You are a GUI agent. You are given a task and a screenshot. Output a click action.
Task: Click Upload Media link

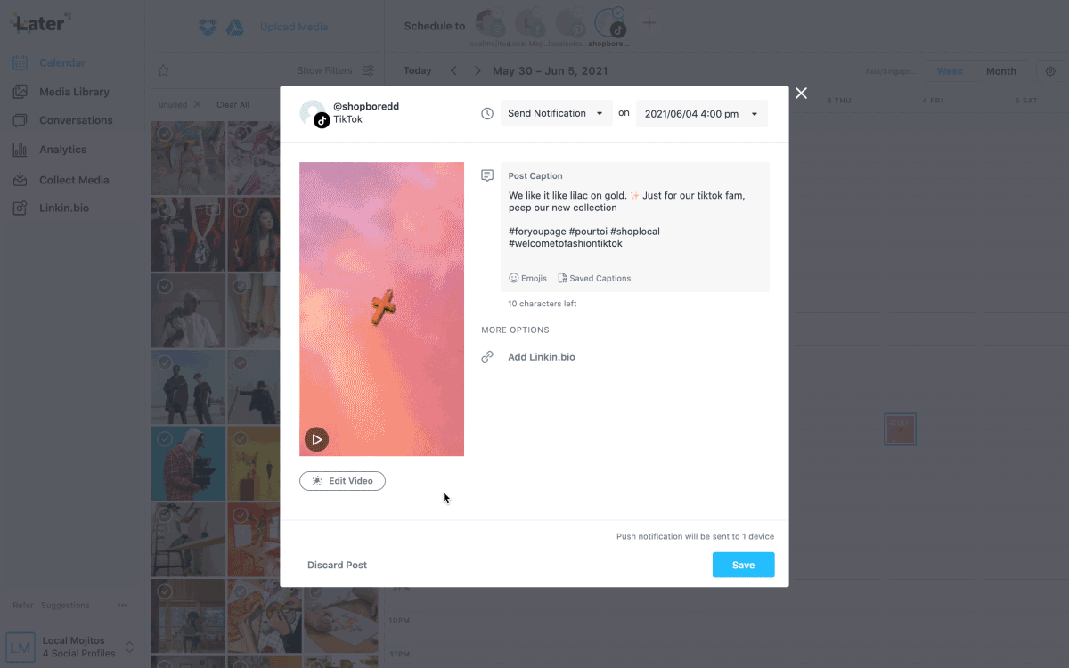click(294, 27)
